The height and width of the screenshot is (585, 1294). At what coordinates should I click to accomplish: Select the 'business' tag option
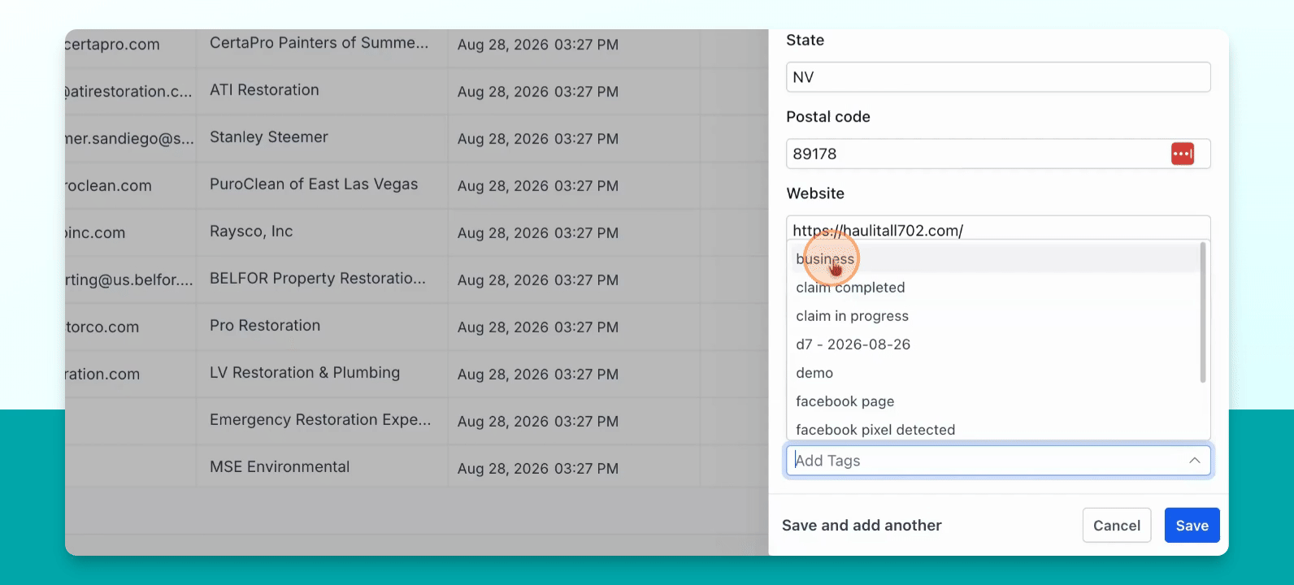(994, 259)
